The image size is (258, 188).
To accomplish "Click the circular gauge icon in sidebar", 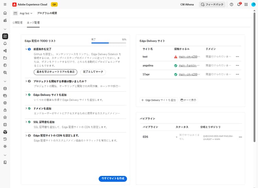I will [5, 65].
